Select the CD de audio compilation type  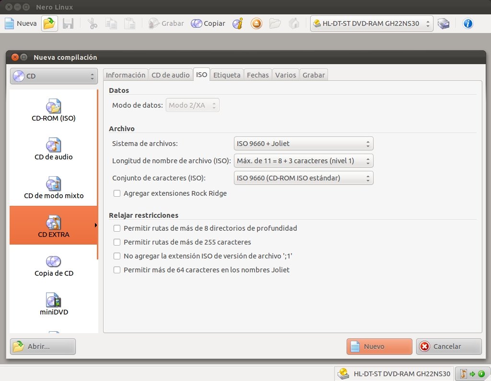tap(54, 149)
